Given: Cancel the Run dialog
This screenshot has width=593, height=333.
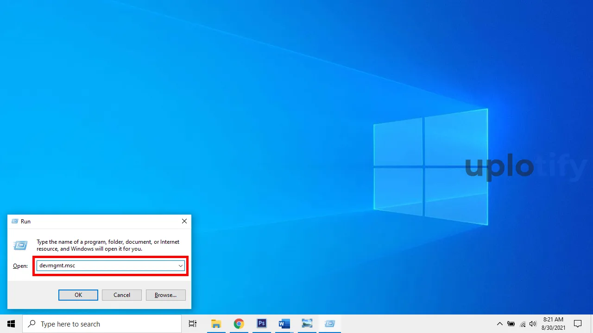Looking at the screenshot, I should click(122, 295).
